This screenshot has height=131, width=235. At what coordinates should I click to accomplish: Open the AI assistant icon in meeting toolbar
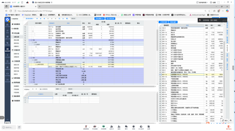click(x=141, y=127)
